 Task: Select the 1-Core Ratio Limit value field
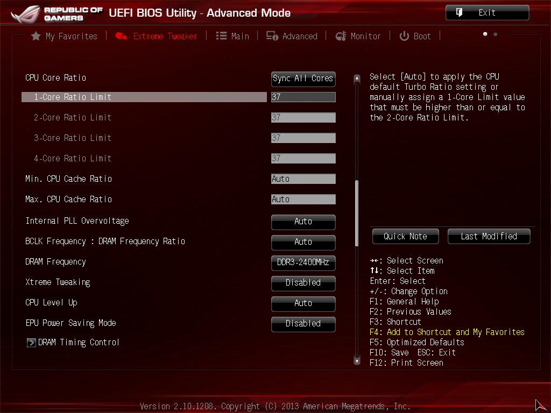click(303, 97)
